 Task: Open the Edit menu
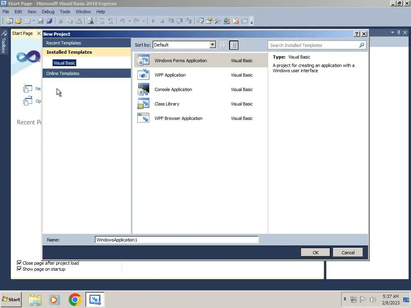point(18,12)
